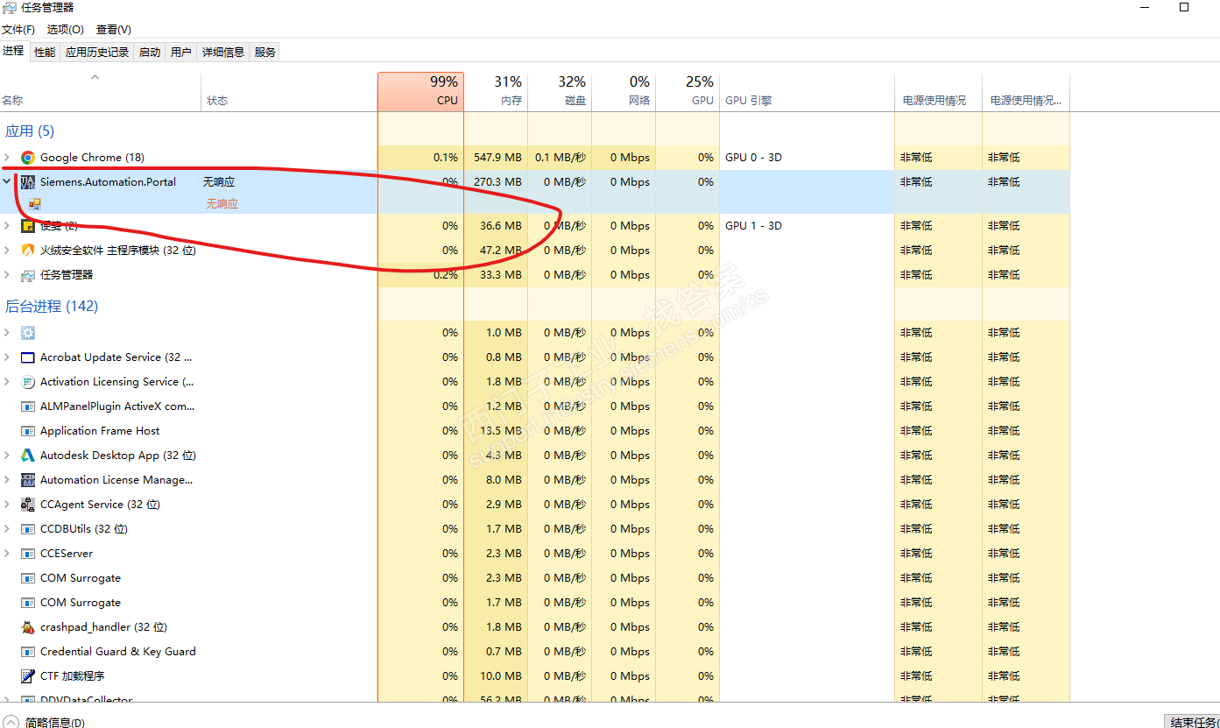Sort by the 状态 column header
This screenshot has width=1220, height=728.
point(290,92)
